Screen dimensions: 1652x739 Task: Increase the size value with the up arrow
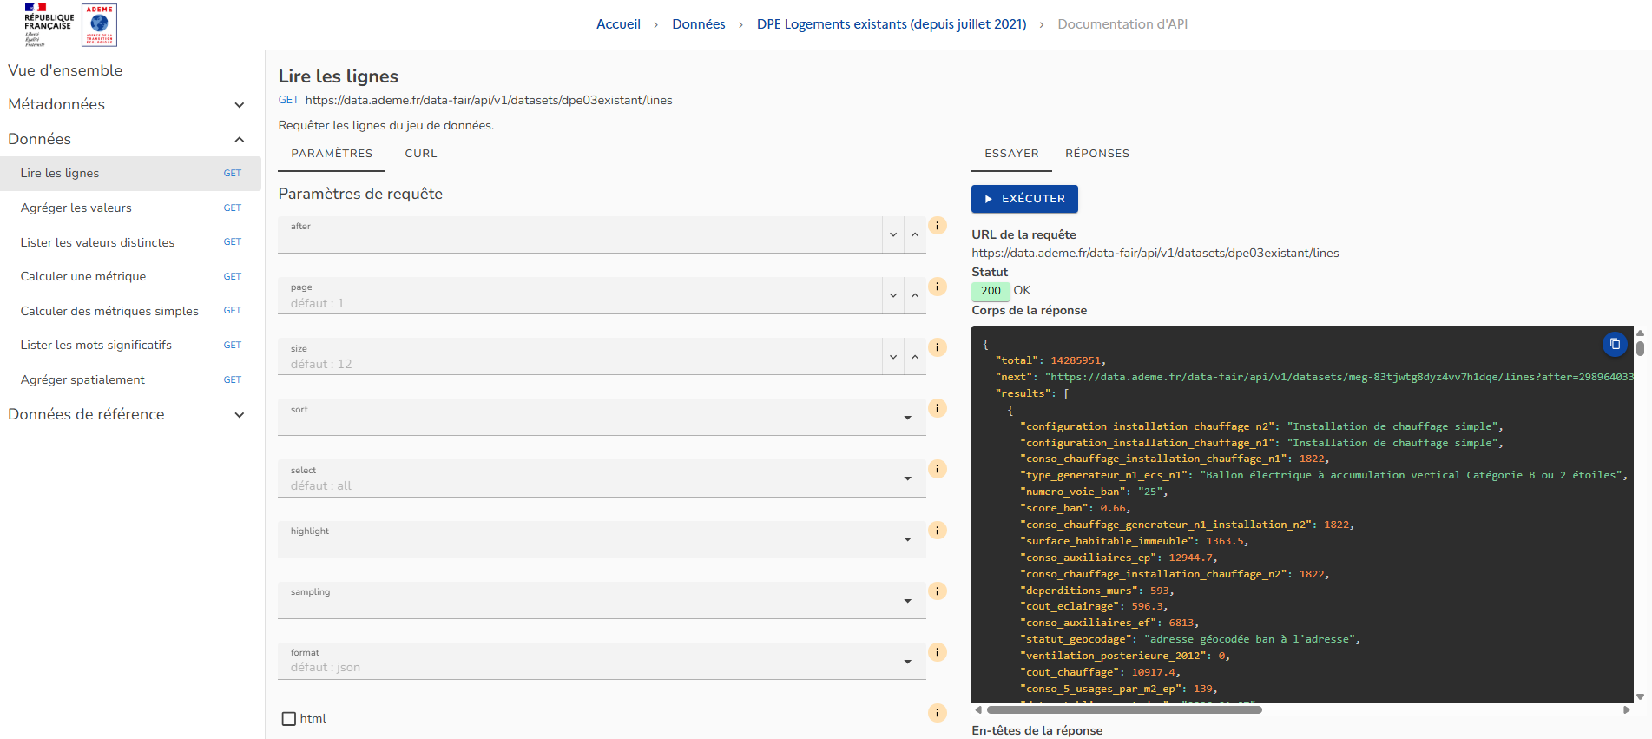point(915,357)
